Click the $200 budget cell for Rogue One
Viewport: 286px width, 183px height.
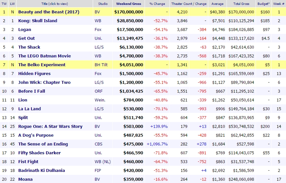[265, 127]
